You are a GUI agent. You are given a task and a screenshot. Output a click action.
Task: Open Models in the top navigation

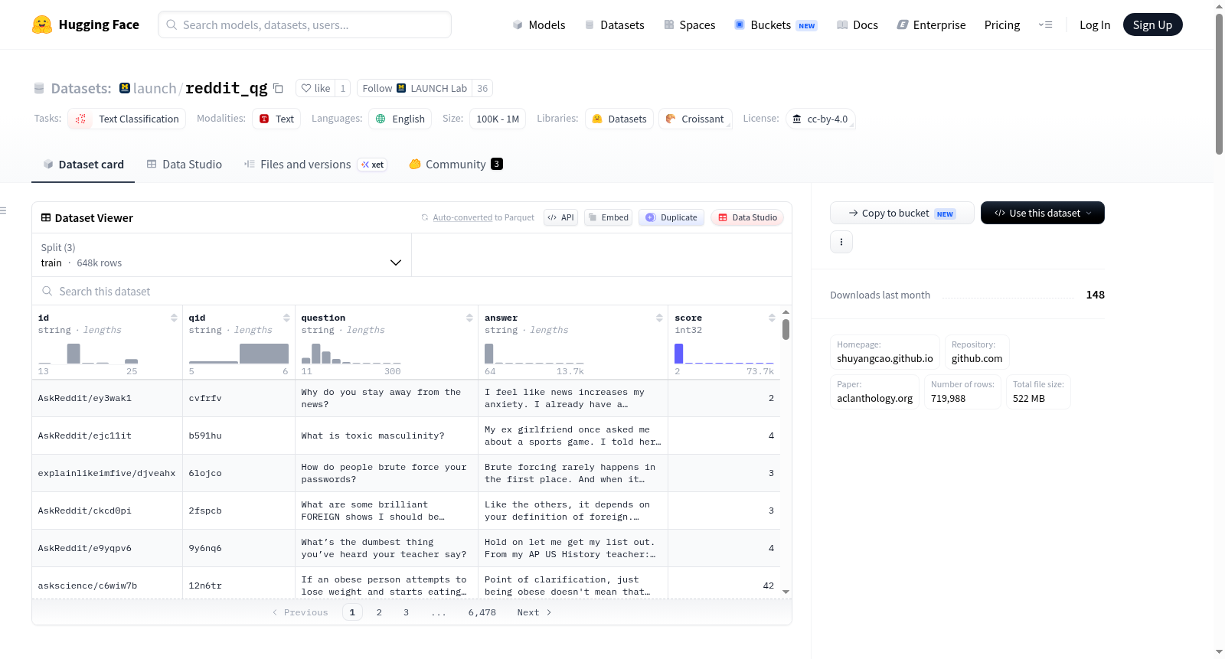[539, 24]
